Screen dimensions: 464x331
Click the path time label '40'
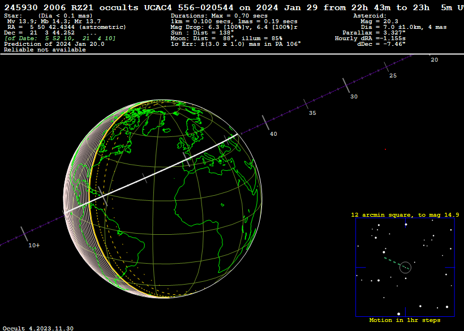click(273, 134)
